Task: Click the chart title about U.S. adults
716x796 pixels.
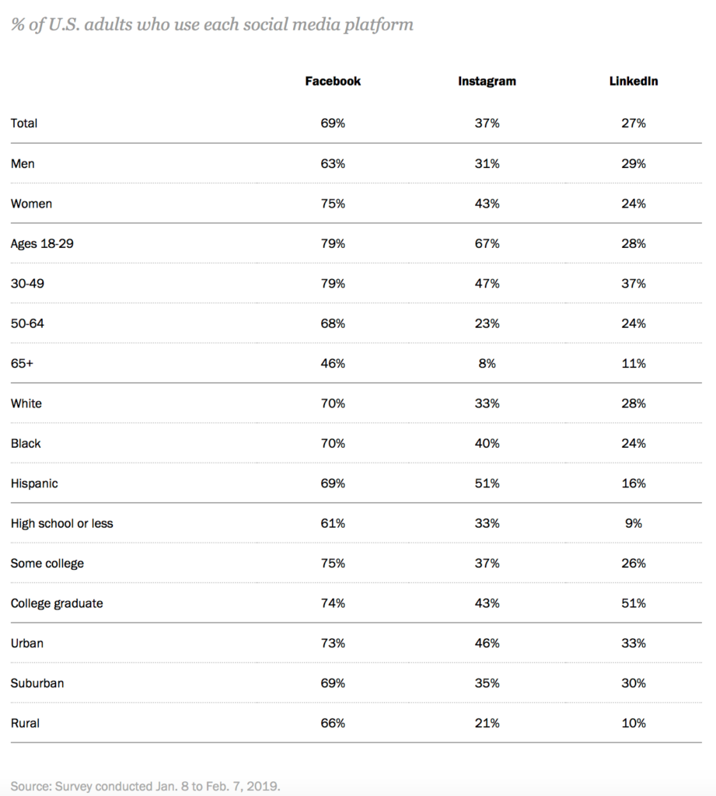Action: point(212,25)
